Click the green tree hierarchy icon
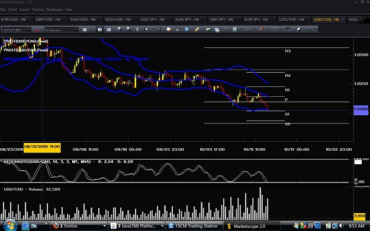370x231 pixels. coord(309,30)
